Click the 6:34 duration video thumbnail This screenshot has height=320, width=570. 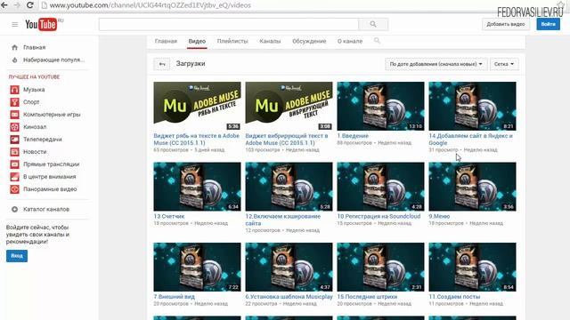[x=197, y=187]
